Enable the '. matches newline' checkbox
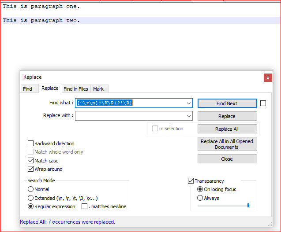 coord(84,206)
